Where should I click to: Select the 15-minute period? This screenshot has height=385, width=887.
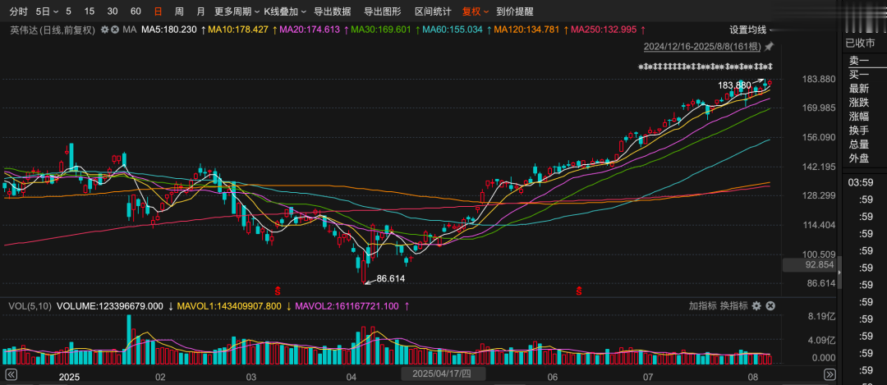pyautogui.click(x=90, y=11)
